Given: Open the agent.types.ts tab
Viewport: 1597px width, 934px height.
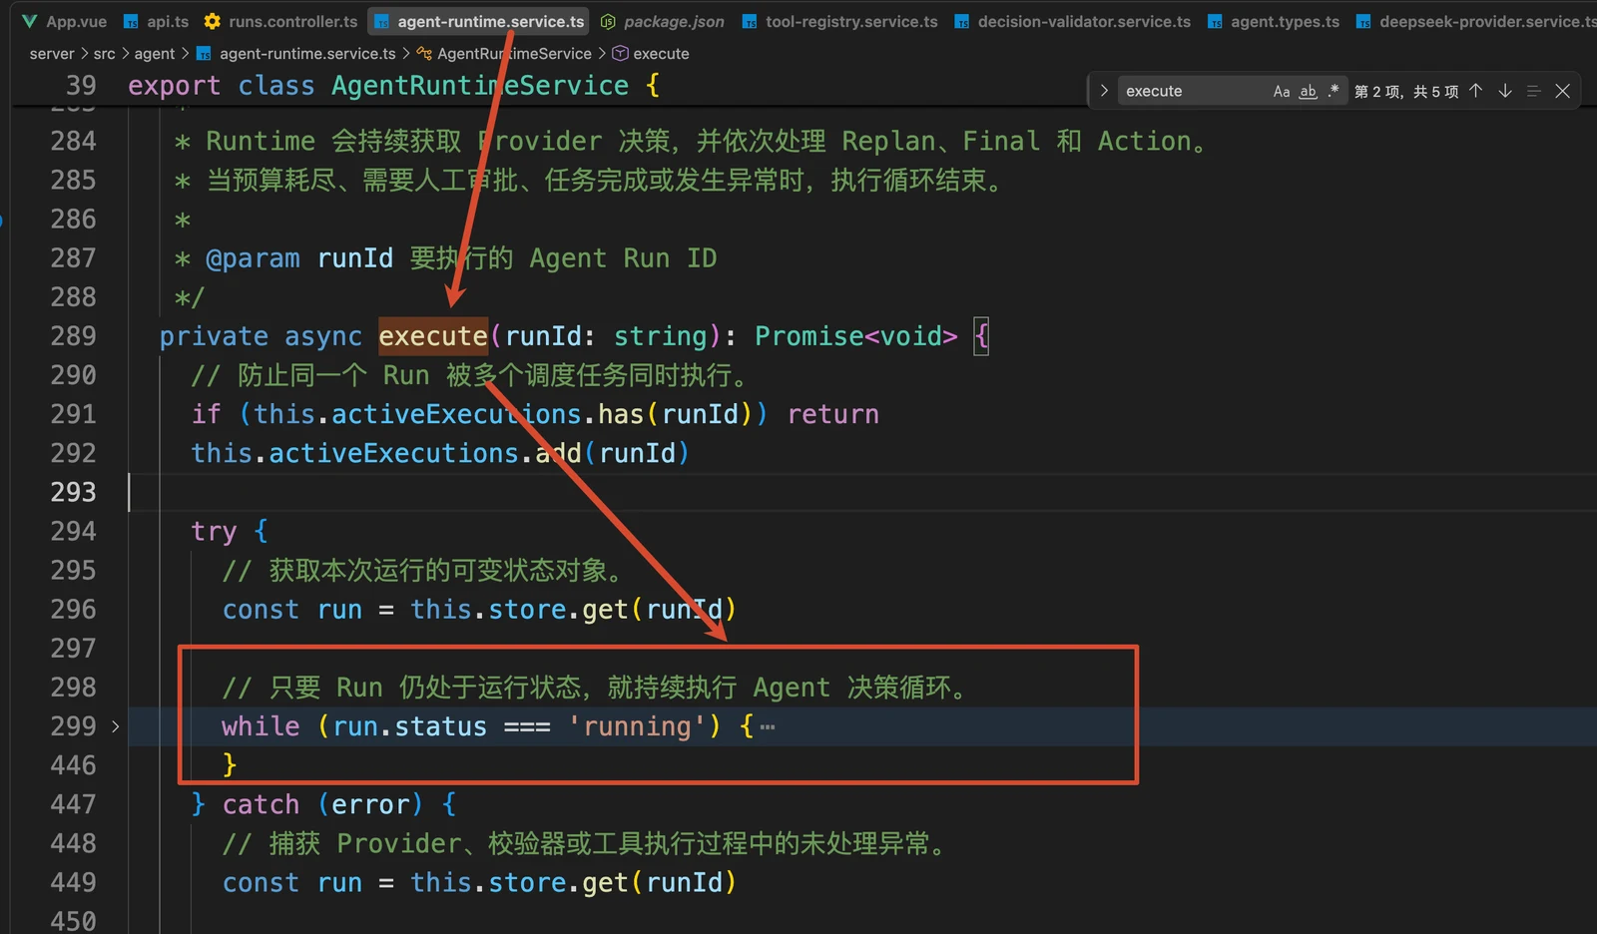Looking at the screenshot, I should (x=1274, y=21).
